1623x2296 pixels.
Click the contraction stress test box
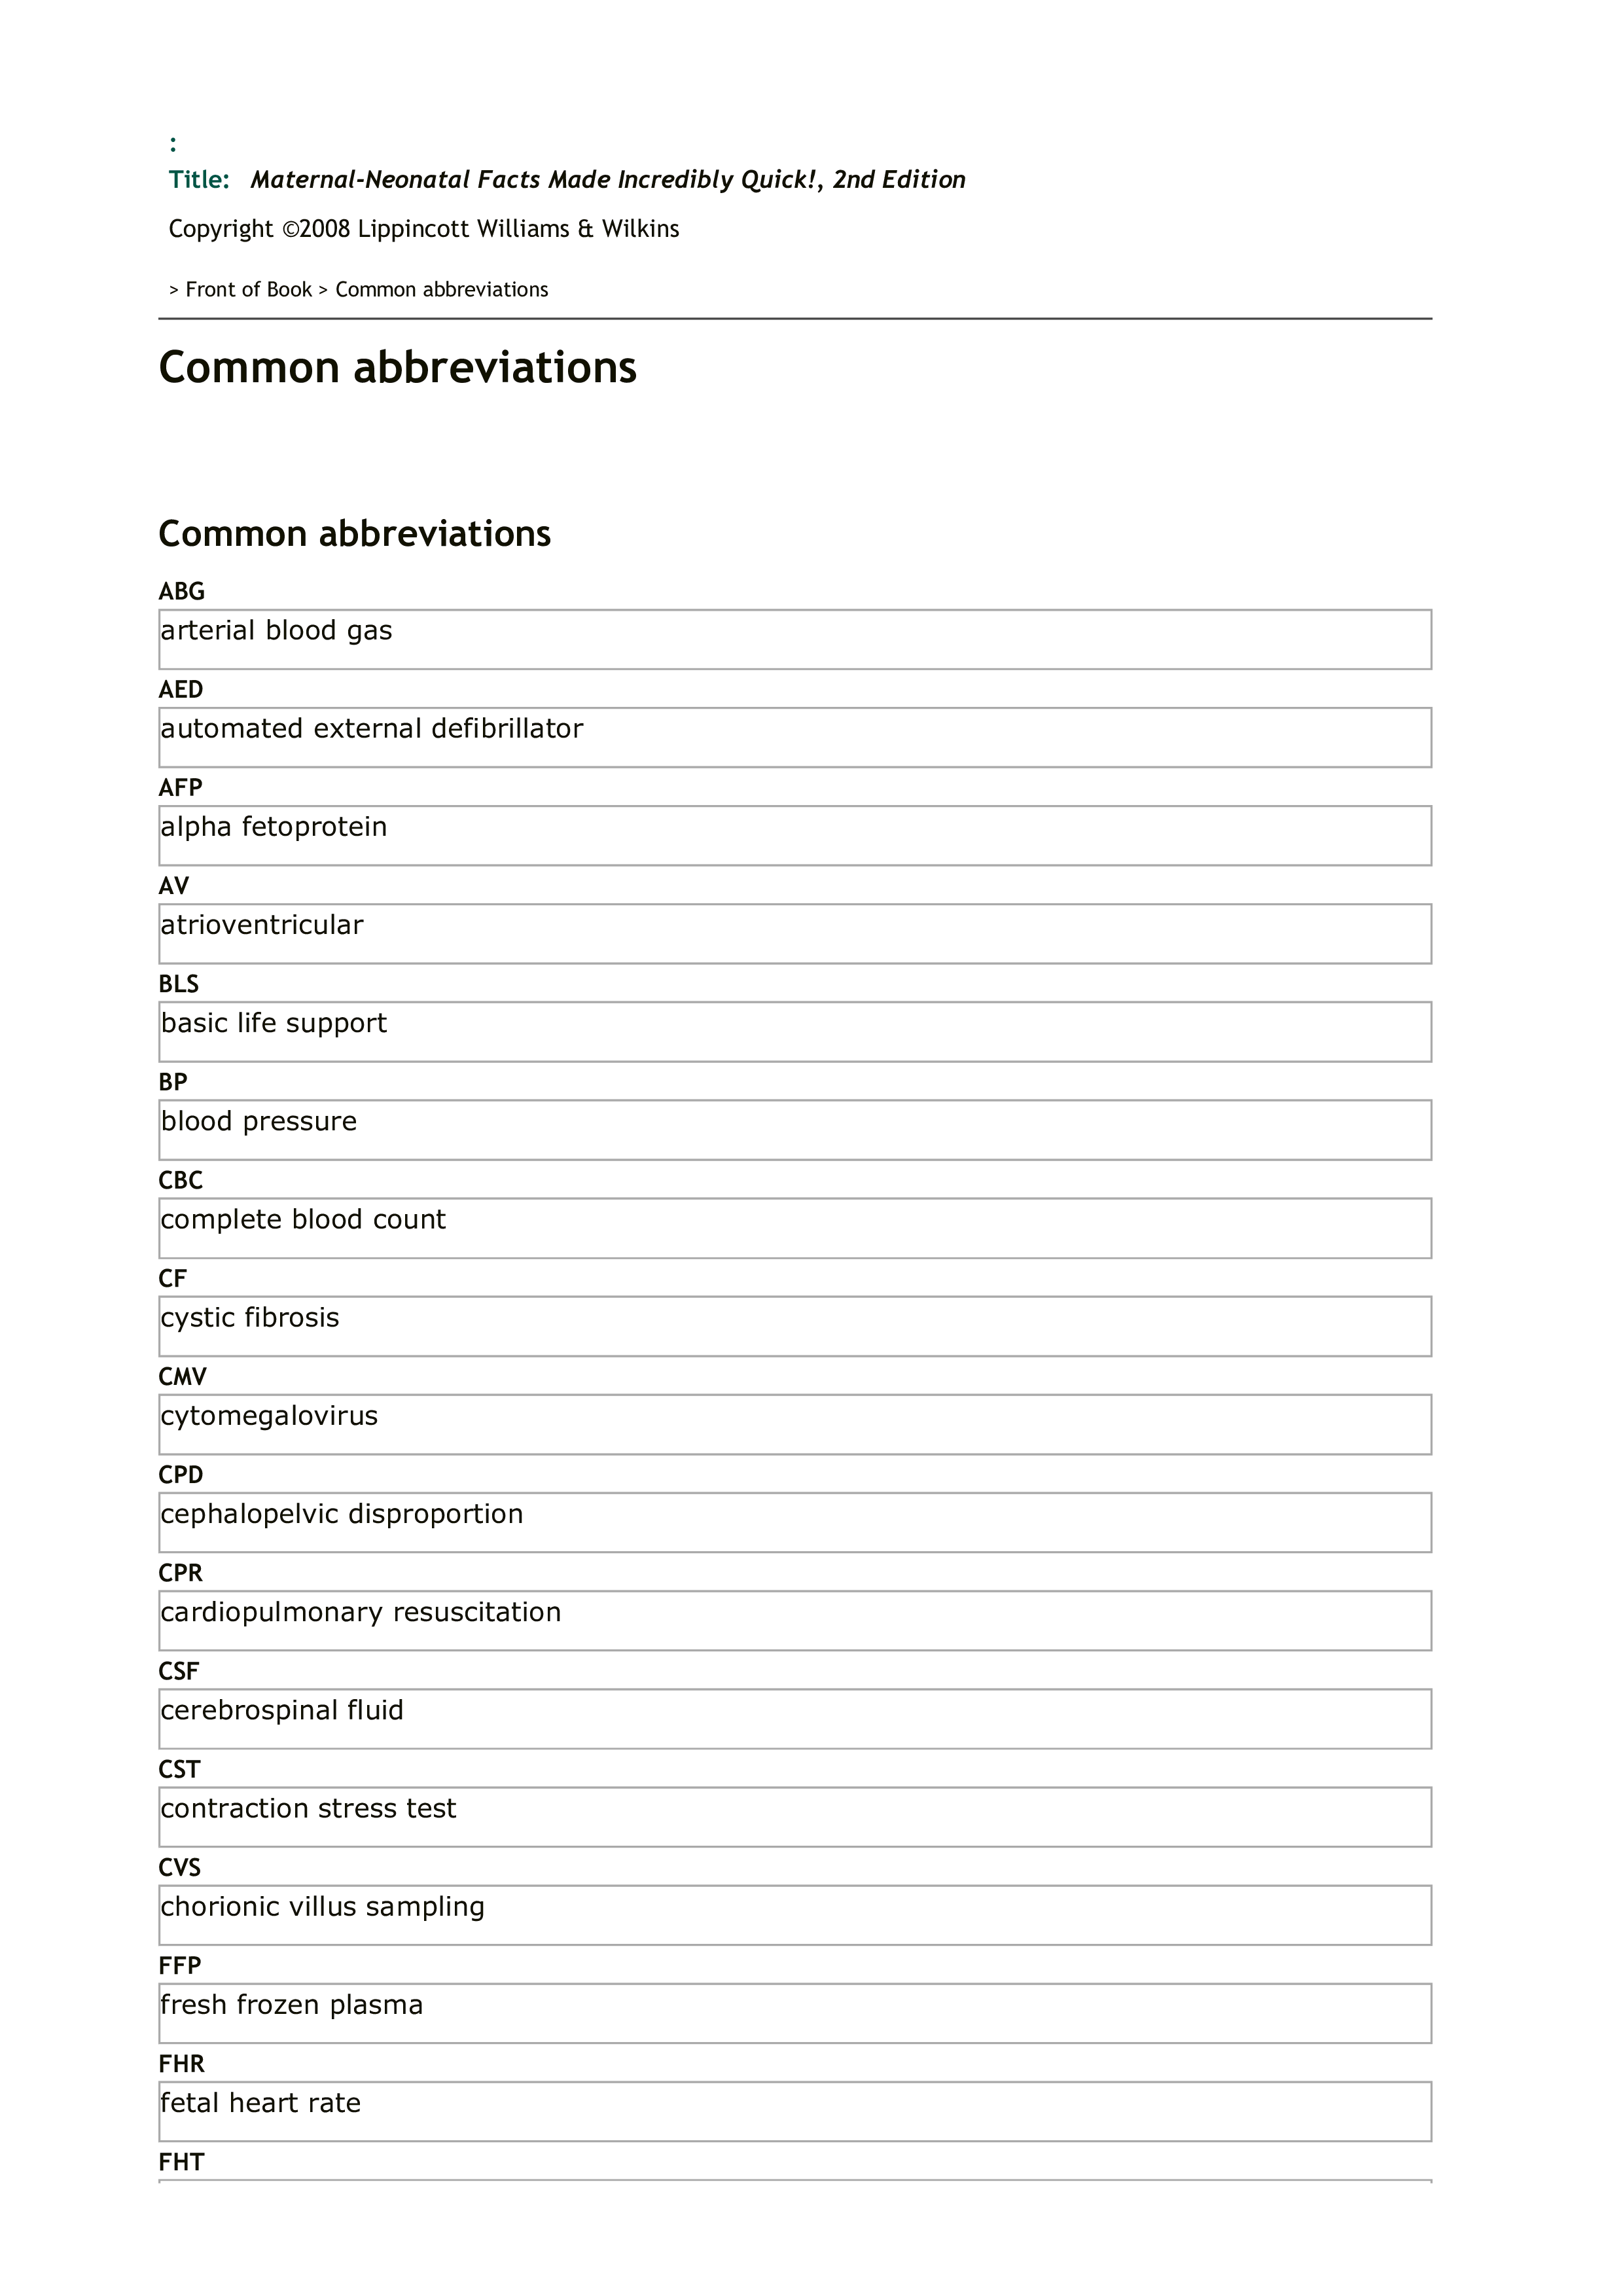point(794,1816)
